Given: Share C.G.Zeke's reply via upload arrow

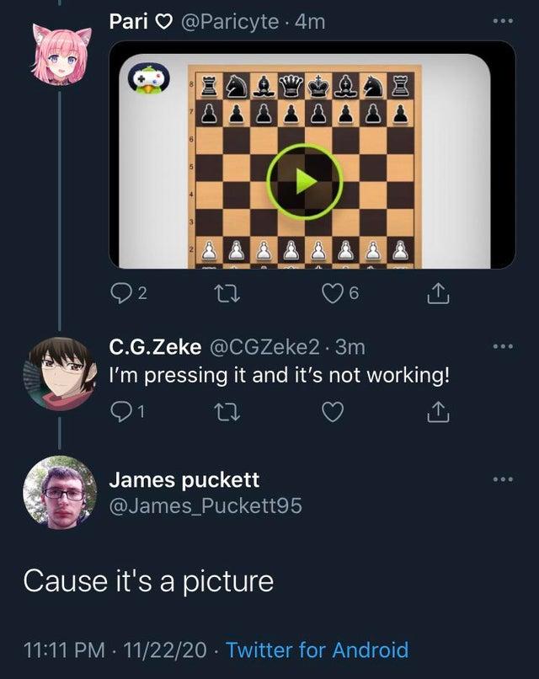Looking at the screenshot, I should (435, 411).
